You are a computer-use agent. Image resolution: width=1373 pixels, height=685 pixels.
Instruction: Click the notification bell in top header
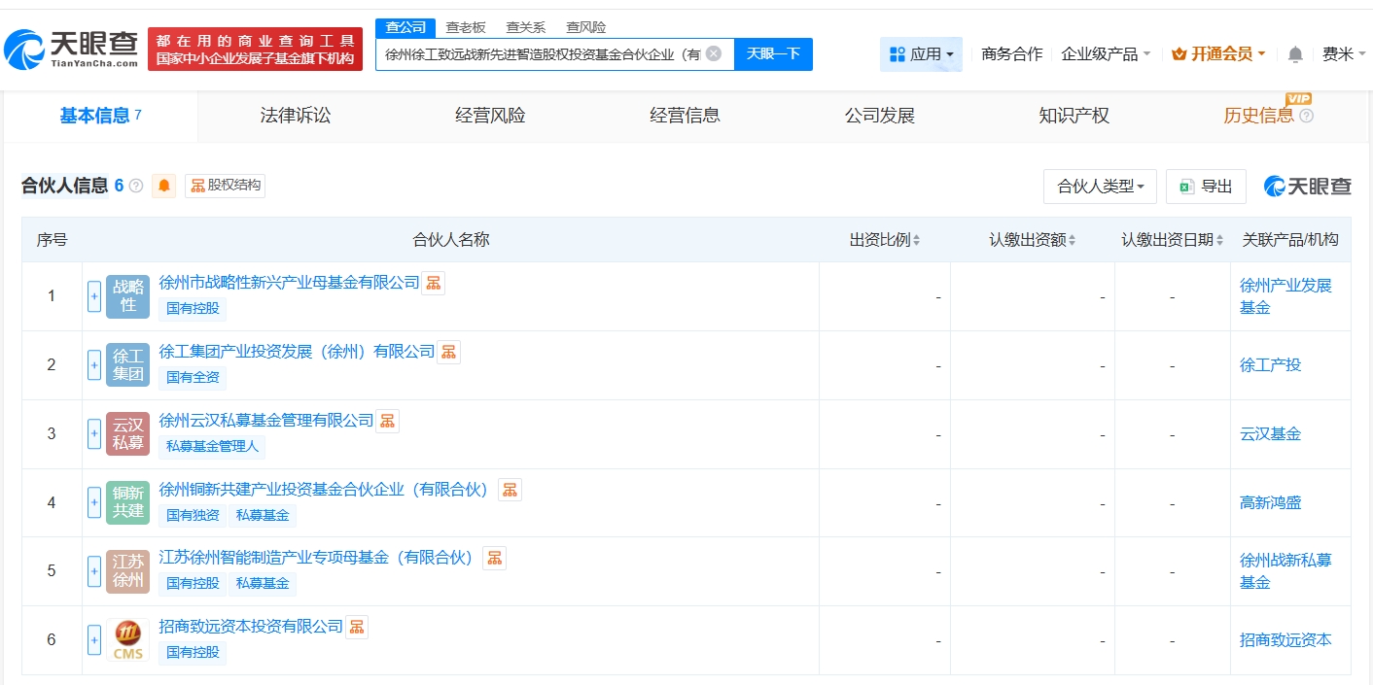[x=1295, y=54]
